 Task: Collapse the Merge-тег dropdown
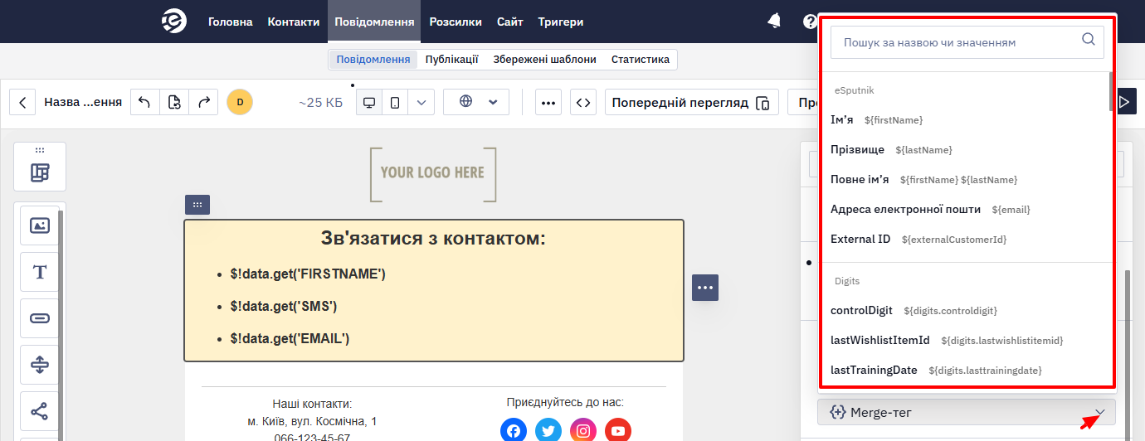967,412
